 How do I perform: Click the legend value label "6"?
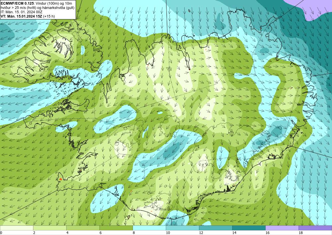[101, 233]
